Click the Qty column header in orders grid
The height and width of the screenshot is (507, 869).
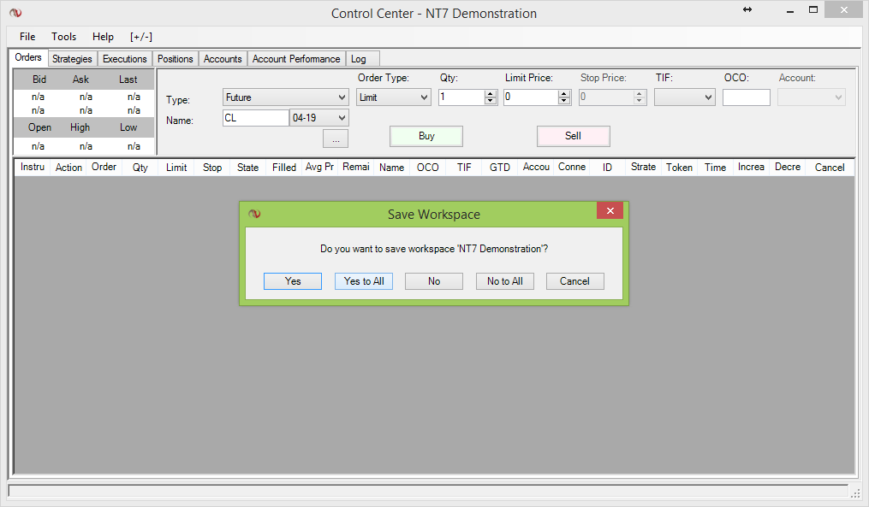coord(140,168)
